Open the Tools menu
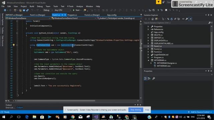The height and width of the screenshot is (120, 214). click(56, 6)
